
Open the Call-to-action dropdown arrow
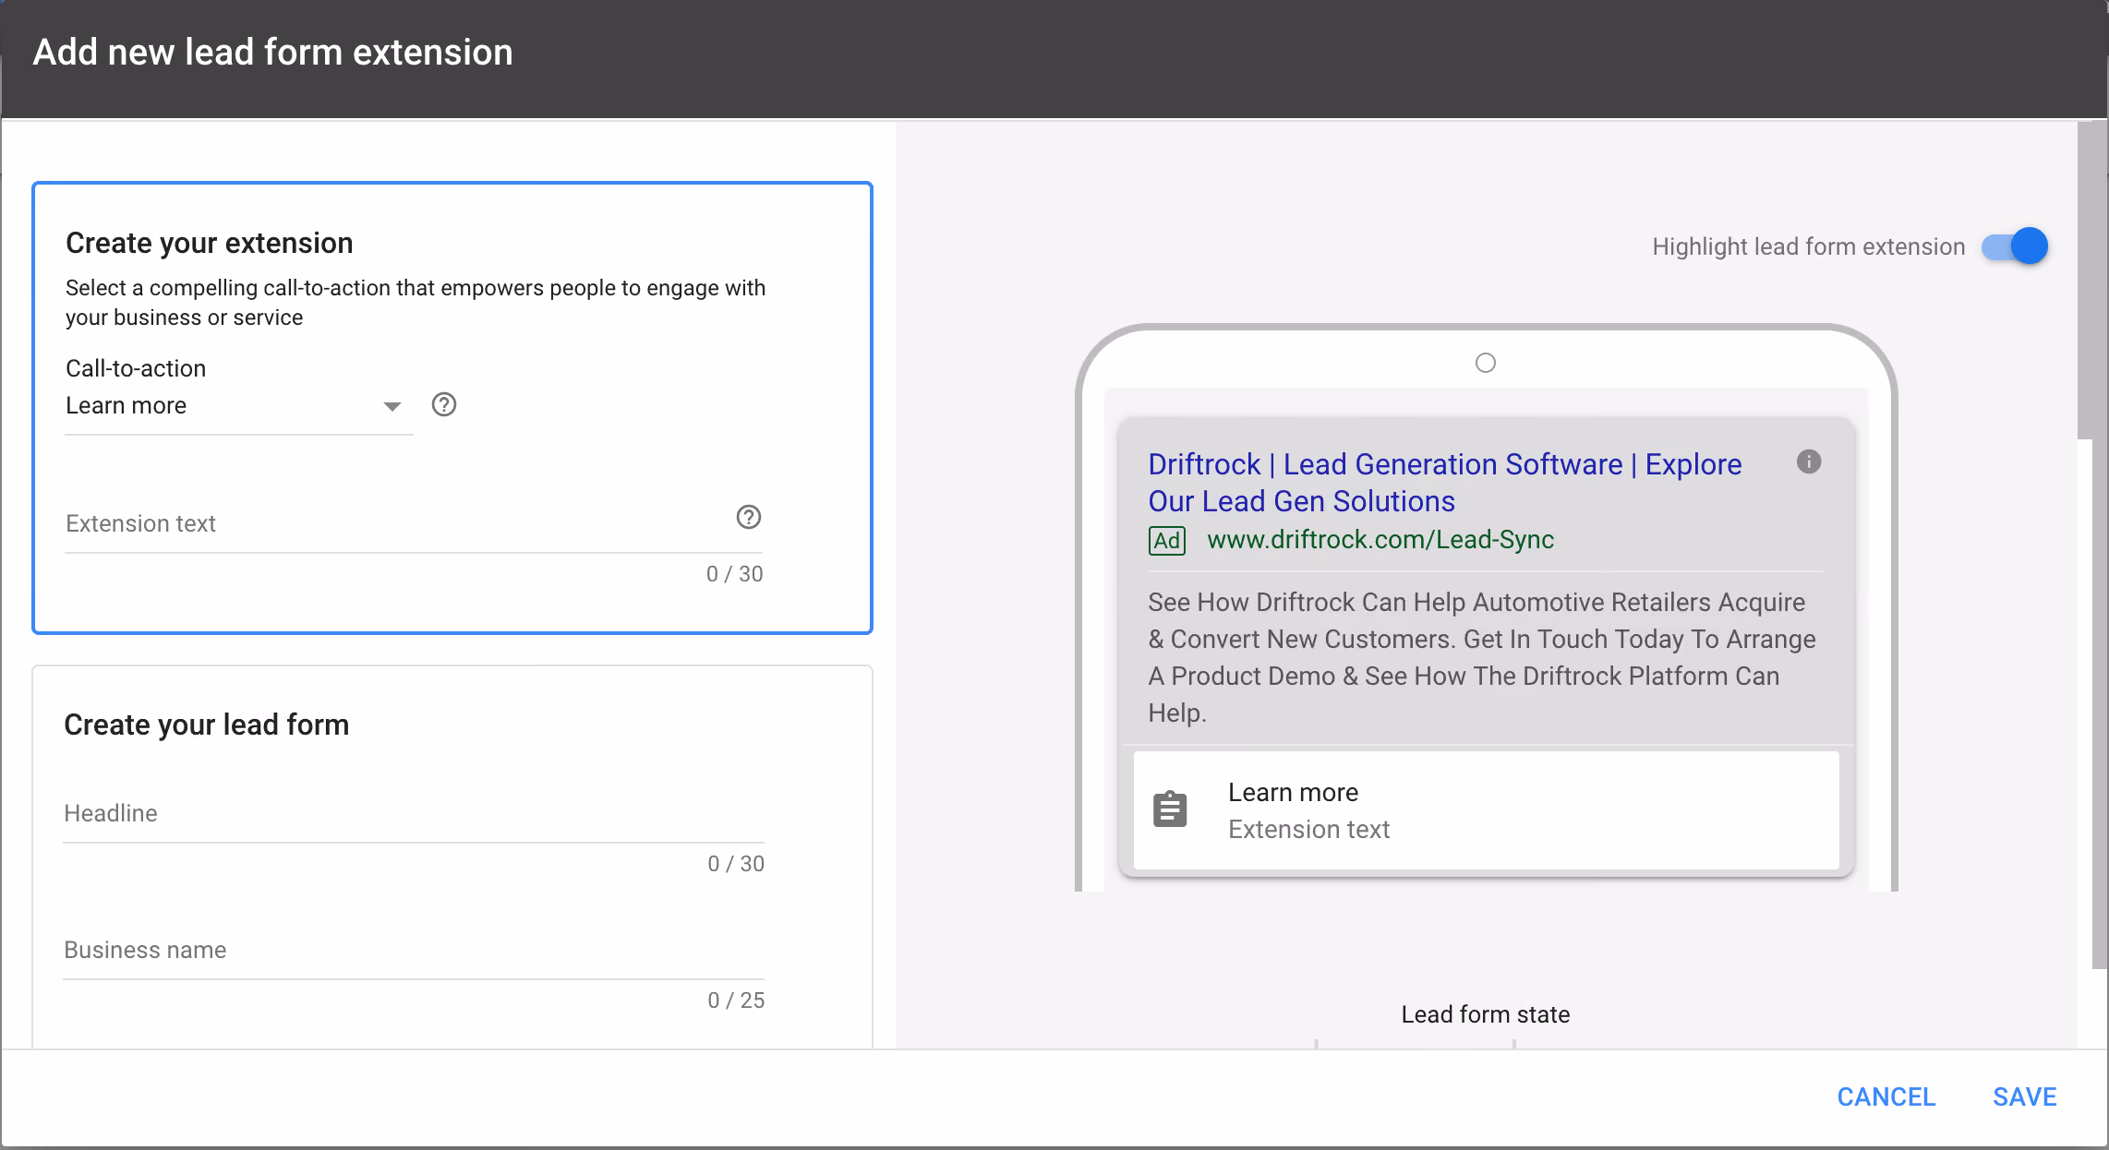pos(392,406)
